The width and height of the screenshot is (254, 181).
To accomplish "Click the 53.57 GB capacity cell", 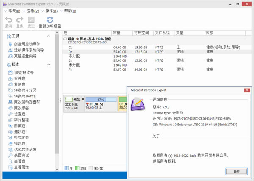I will tap(120, 70).
